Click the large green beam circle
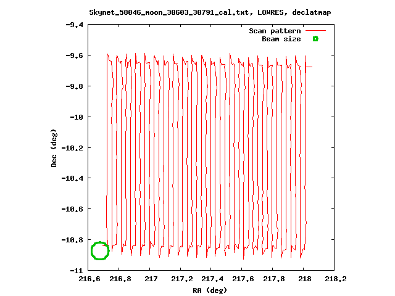 (100, 251)
